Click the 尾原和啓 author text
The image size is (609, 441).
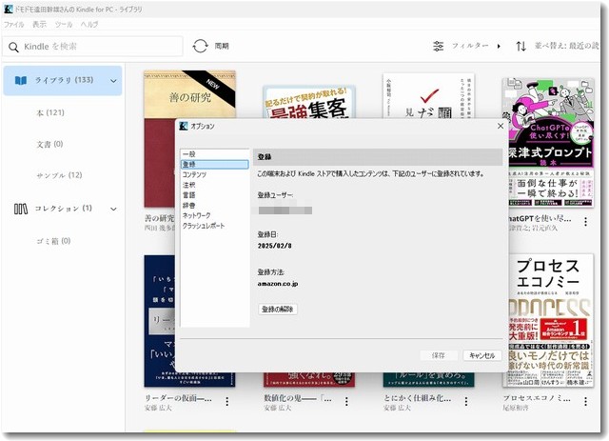[516, 408]
